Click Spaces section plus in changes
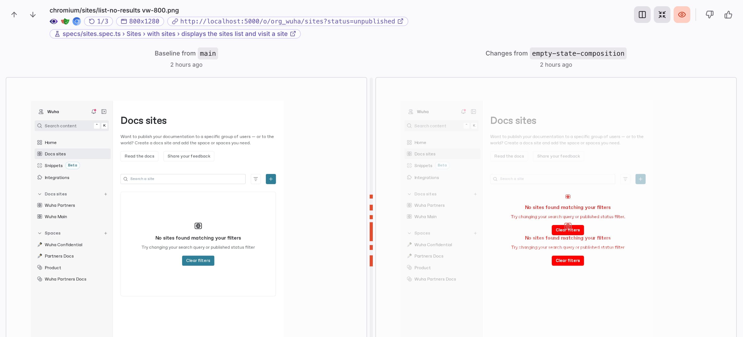Viewport: 743px width, 337px height. click(x=475, y=233)
